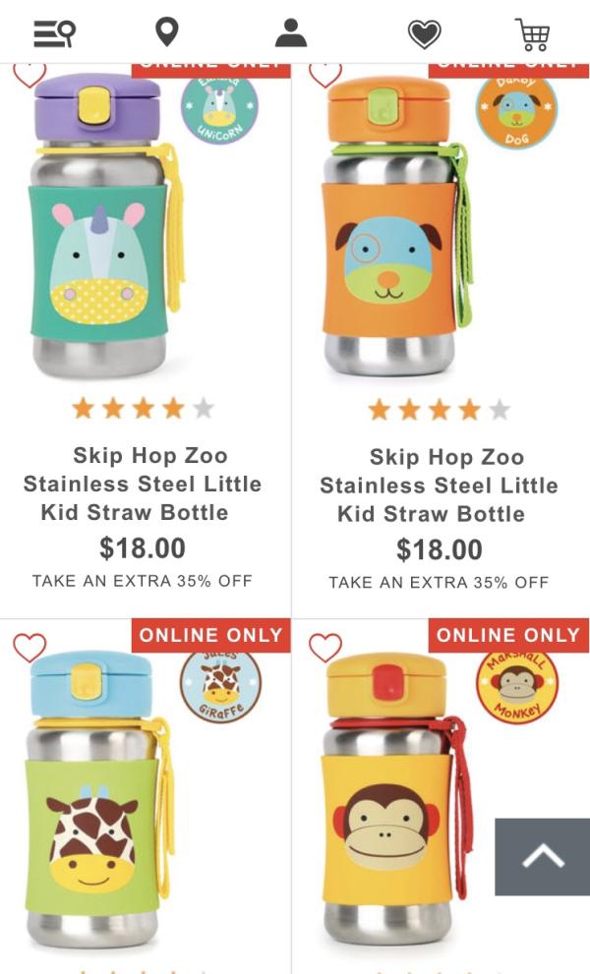Image resolution: width=590 pixels, height=974 pixels.
Task: Toggle heart on the dog bottle
Action: (325, 75)
